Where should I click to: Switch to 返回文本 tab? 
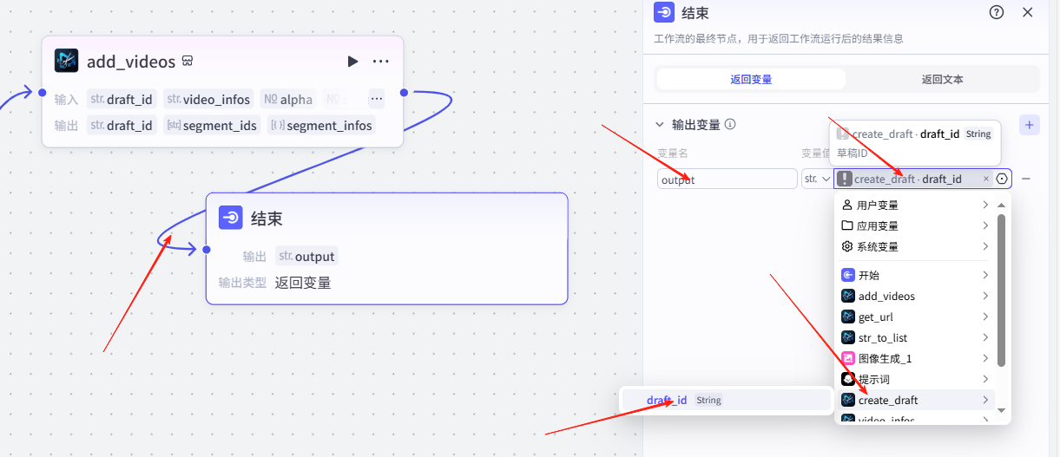tap(942, 79)
